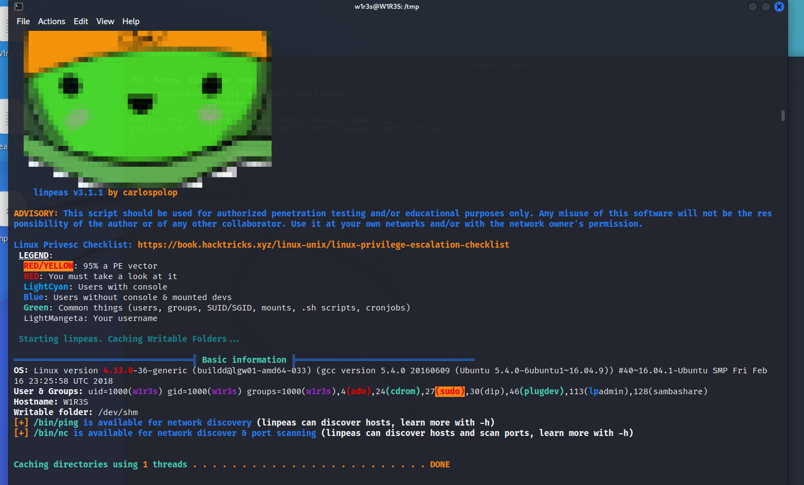Image resolution: width=804 pixels, height=485 pixels.
Task: Click the window title w1r3s@W1R3S: /tmp
Action: [387, 7]
